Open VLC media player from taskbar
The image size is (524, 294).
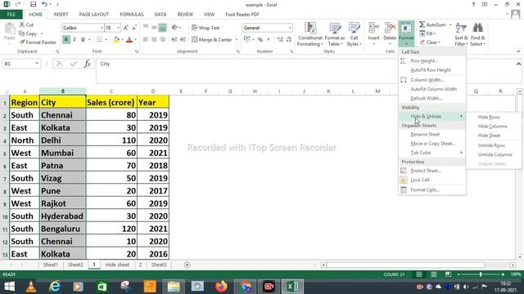(x=31, y=287)
